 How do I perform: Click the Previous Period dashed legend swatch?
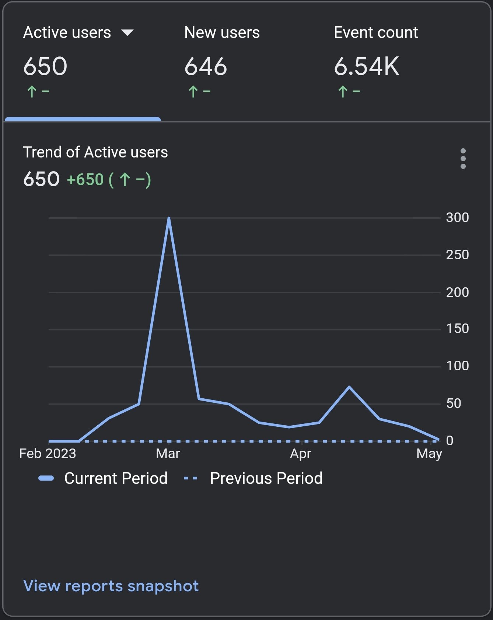(x=190, y=478)
